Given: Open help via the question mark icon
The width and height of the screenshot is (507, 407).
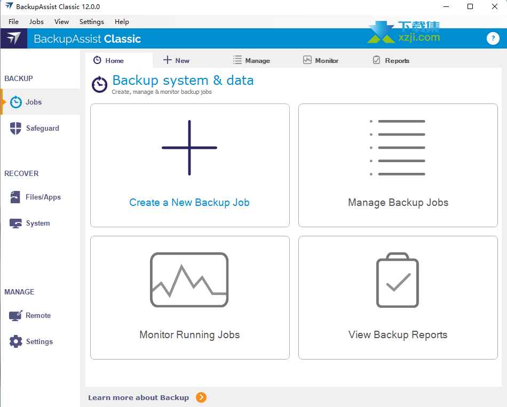Looking at the screenshot, I should [493, 38].
